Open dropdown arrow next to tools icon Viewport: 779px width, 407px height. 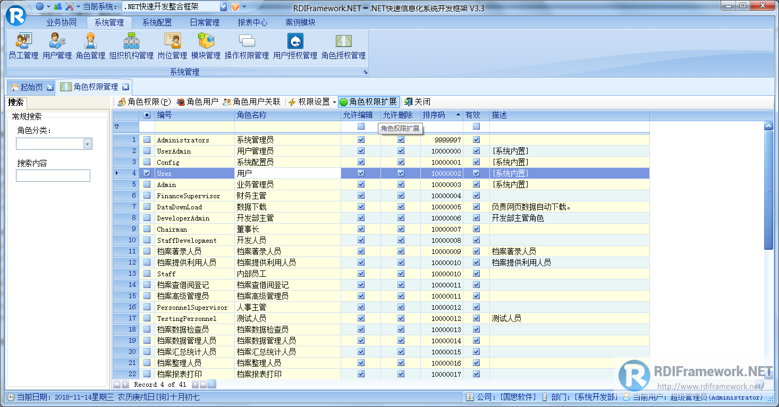point(78,7)
